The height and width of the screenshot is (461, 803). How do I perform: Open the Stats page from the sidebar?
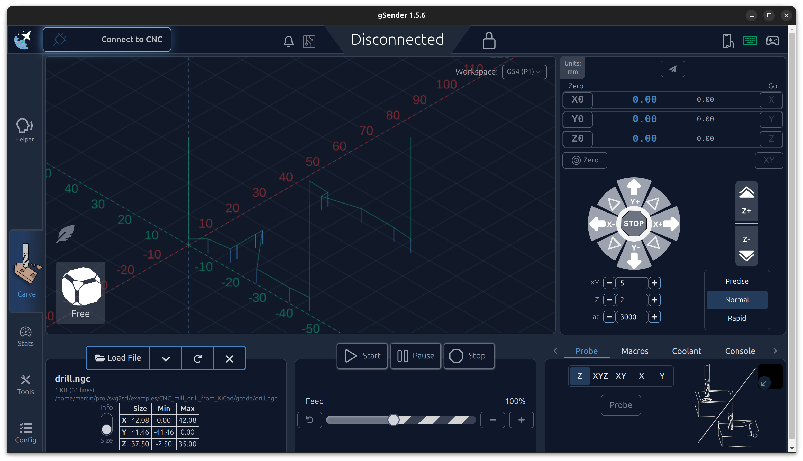[25, 336]
